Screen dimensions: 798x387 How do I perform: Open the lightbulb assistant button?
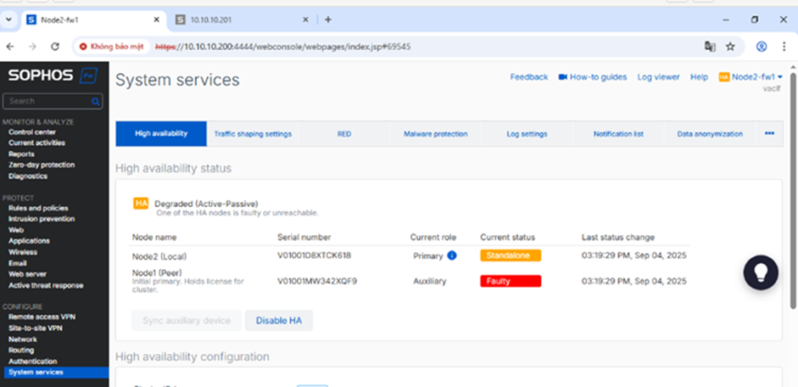pos(761,273)
